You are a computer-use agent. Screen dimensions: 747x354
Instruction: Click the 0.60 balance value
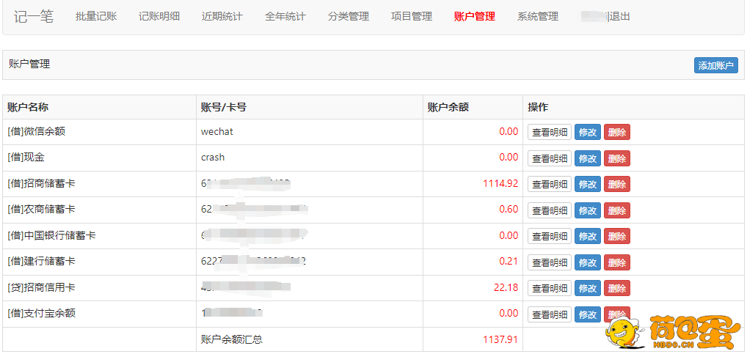point(509,210)
